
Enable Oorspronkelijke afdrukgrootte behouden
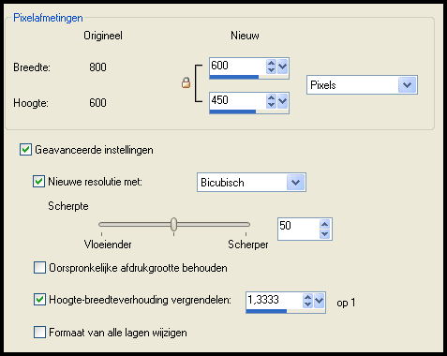39,268
